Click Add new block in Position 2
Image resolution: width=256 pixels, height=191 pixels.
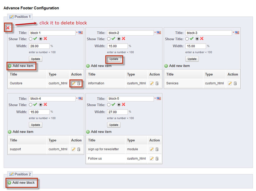click(21, 183)
